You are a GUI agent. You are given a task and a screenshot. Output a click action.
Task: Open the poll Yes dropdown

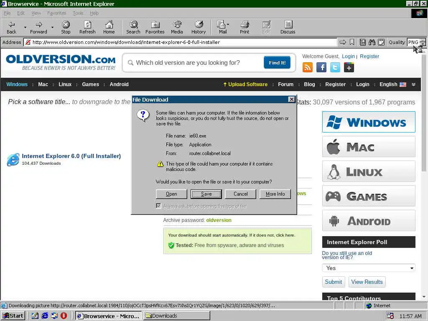[x=369, y=268]
